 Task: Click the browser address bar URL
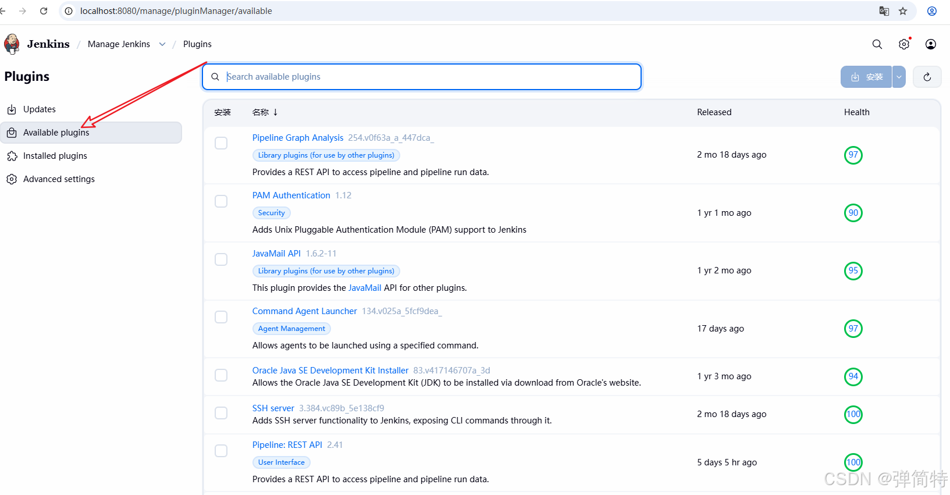(176, 11)
